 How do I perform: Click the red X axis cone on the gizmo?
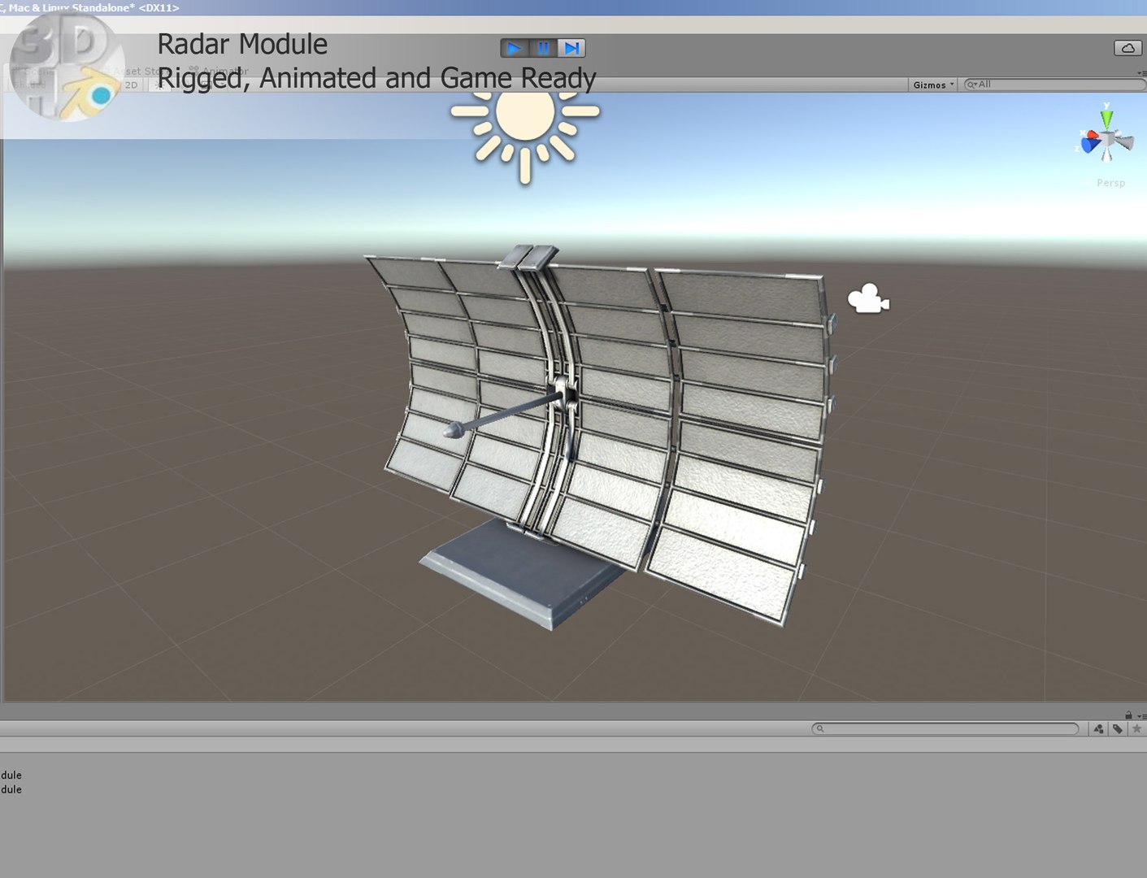pos(1093,135)
